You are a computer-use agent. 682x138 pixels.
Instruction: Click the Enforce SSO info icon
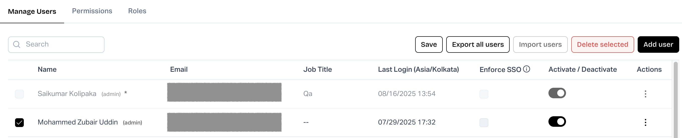(527, 69)
